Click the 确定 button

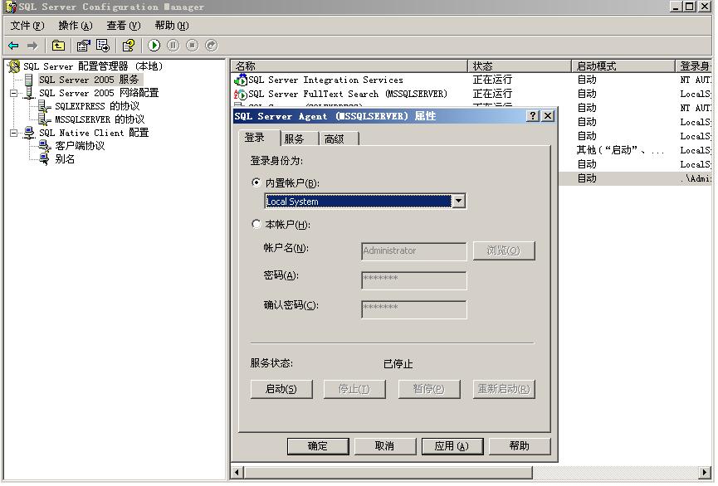coord(318,445)
